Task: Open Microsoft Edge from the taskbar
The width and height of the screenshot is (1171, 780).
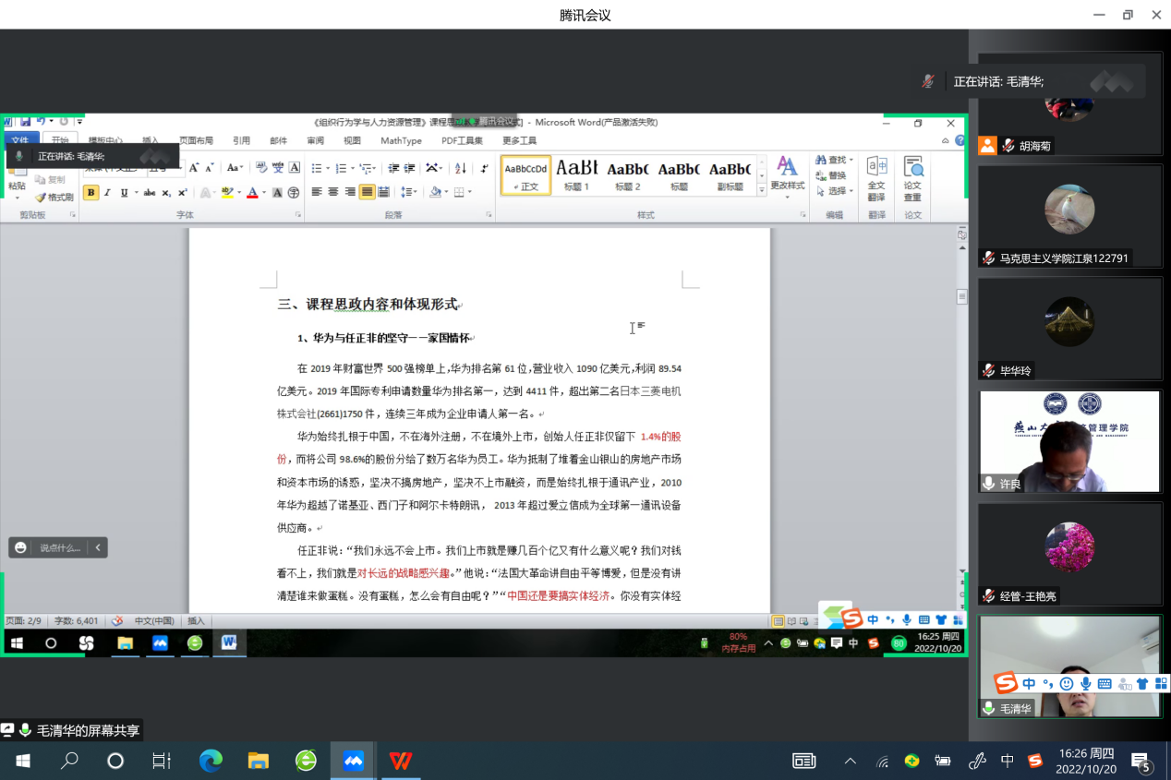Action: click(211, 761)
